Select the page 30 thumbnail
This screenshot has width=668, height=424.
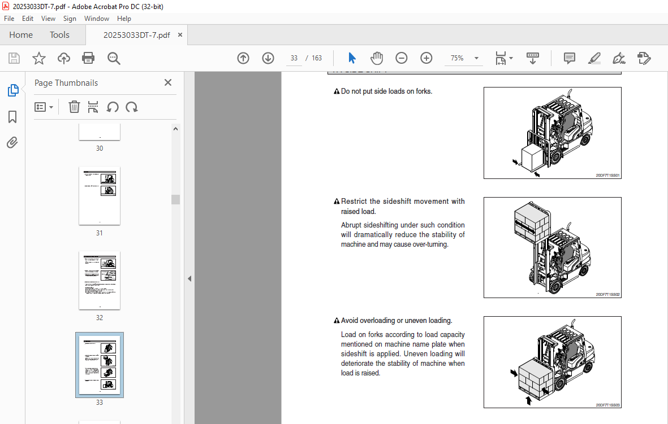point(100,132)
